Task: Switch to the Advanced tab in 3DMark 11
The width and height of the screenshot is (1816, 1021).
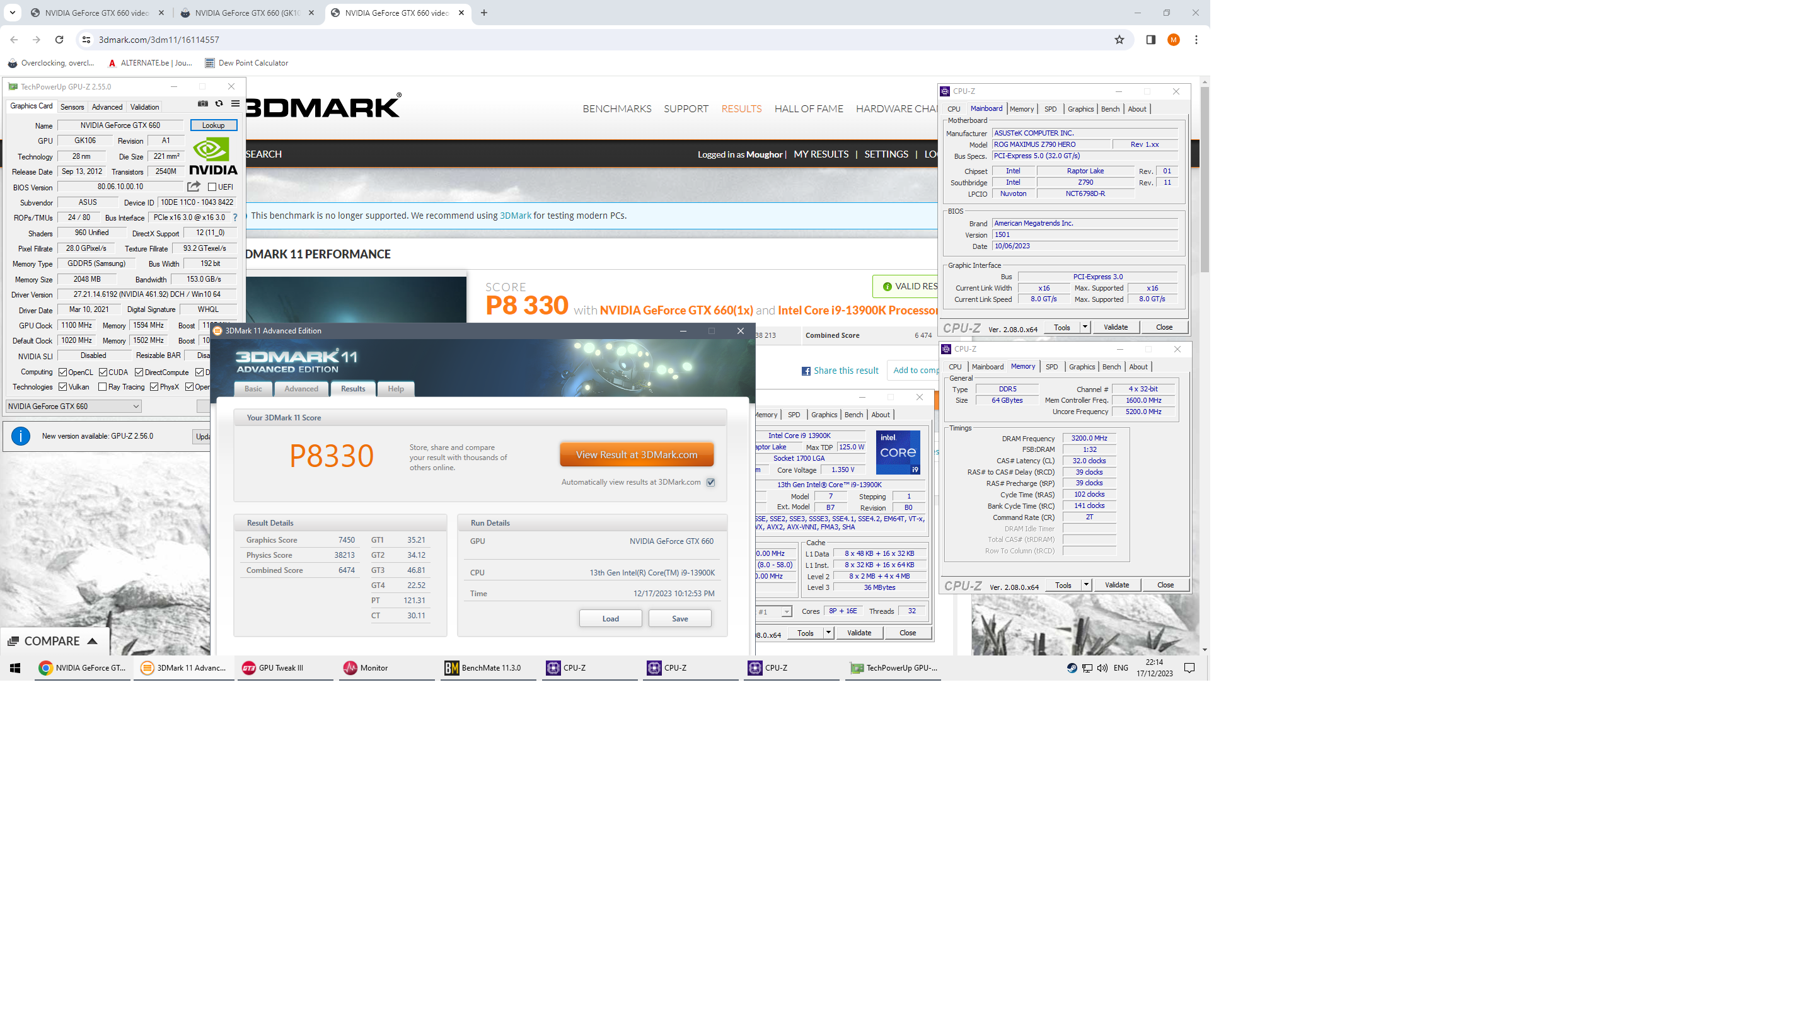Action: (x=301, y=388)
